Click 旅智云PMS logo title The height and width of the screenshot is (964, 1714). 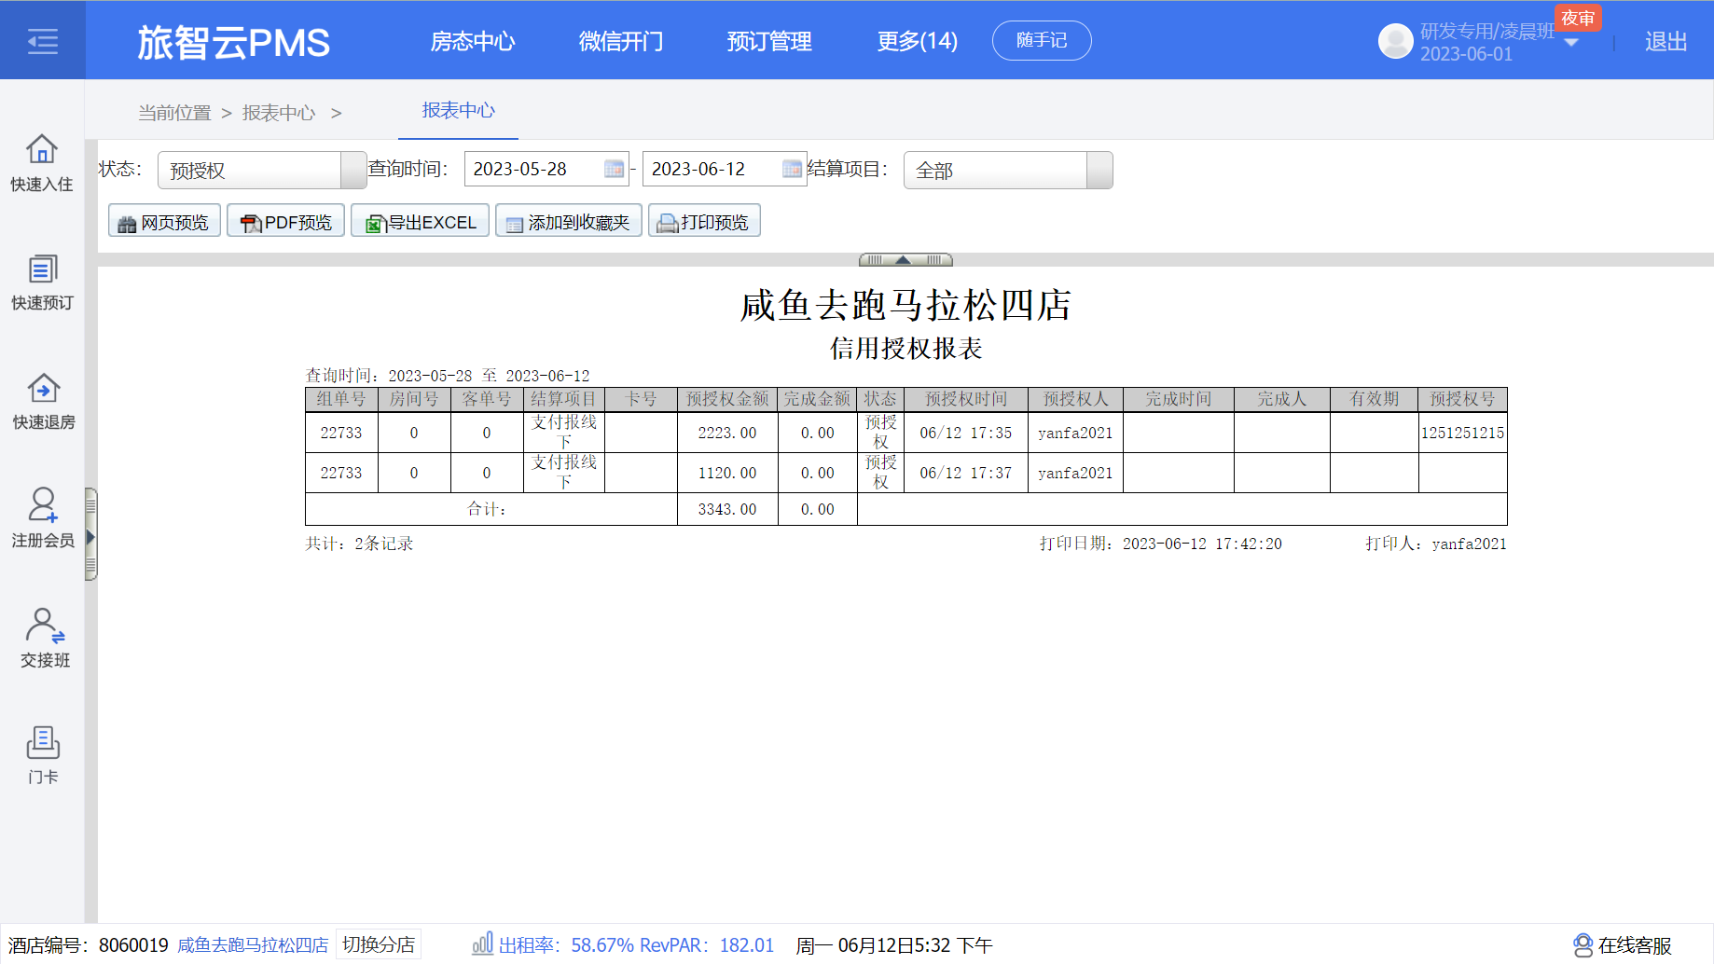pos(233,43)
